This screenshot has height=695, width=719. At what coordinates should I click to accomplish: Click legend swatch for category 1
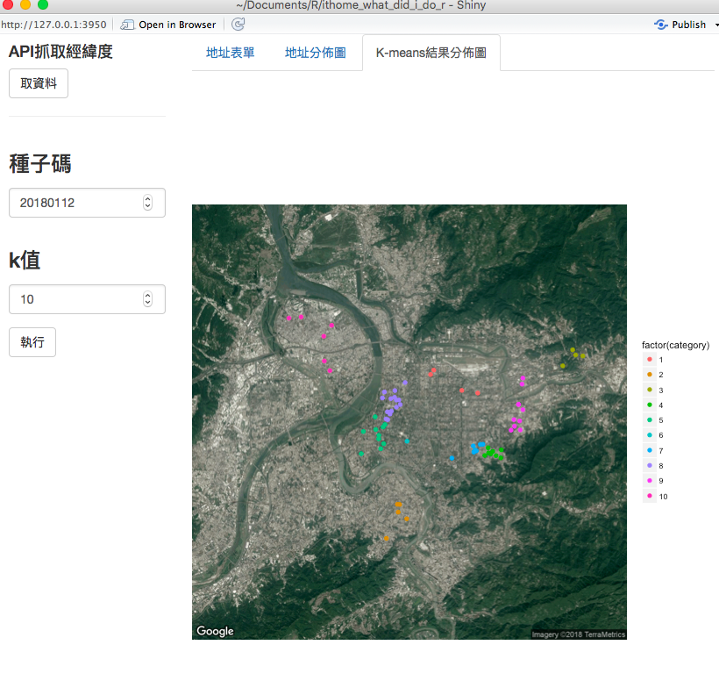(650, 359)
